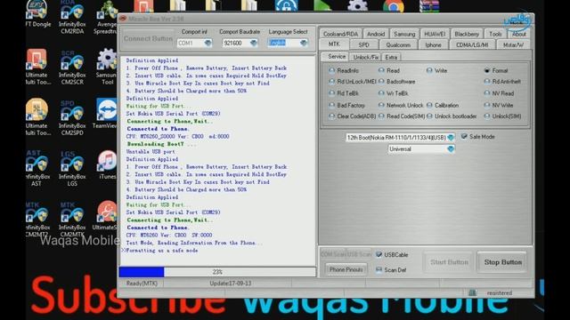The image size is (570, 320).
Task: Launch InfinityBox CM2SCR desktop shortcut
Action: coord(72,67)
